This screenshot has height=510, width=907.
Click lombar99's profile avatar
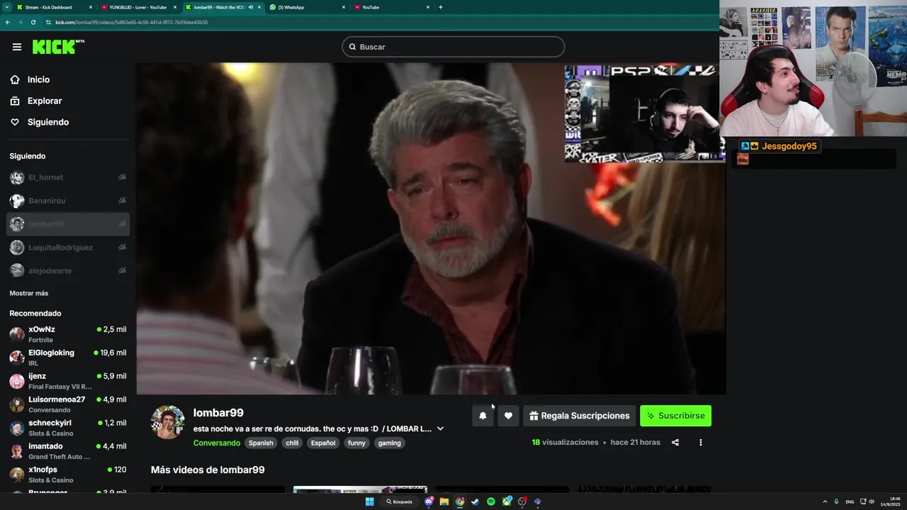pos(168,422)
